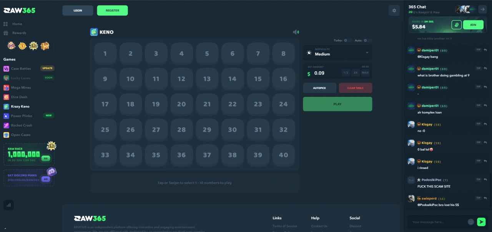Click GO on the Raw Race banner

coord(46,158)
